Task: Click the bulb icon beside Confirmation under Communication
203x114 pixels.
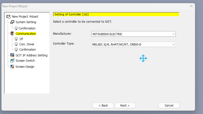Action: 16,49
